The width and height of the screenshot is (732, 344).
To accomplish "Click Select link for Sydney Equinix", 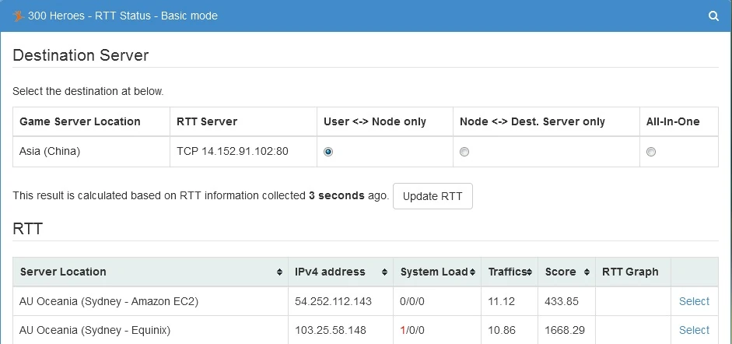I will click(x=694, y=330).
